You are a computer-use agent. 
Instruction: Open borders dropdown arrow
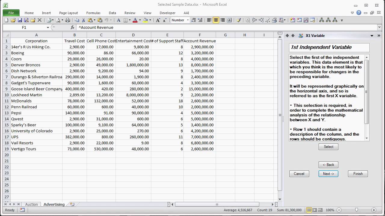coord(130,20)
